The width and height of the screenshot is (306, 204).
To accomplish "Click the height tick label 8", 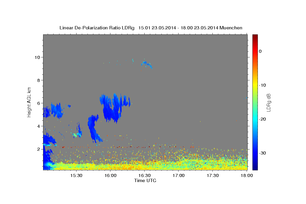I will tap(39, 80).
